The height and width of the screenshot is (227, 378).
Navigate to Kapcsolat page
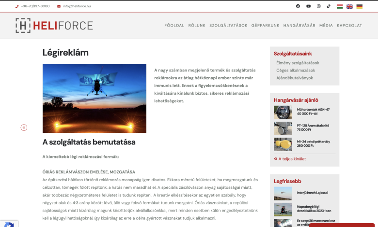tap(349, 26)
